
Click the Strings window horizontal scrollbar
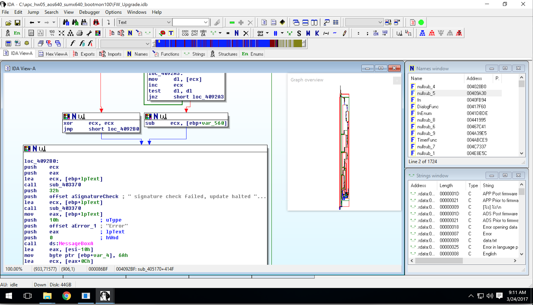click(439, 261)
